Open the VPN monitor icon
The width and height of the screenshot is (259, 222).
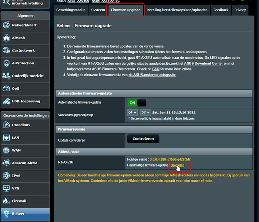click(x=6, y=188)
